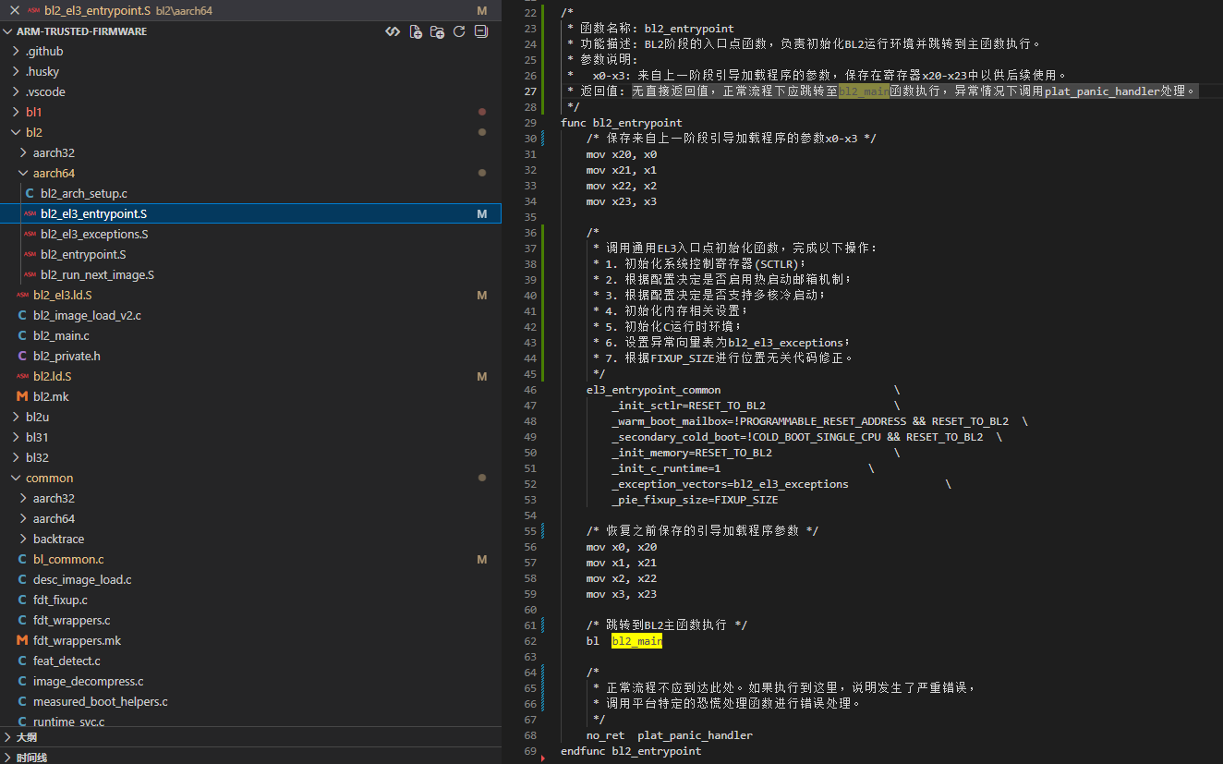
Task: Click line number 27 in gutter
Action: (530, 91)
